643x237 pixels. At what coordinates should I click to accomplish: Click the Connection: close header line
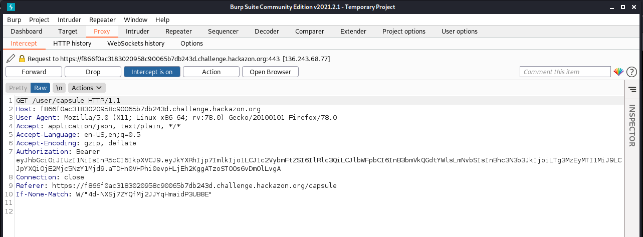coord(50,177)
